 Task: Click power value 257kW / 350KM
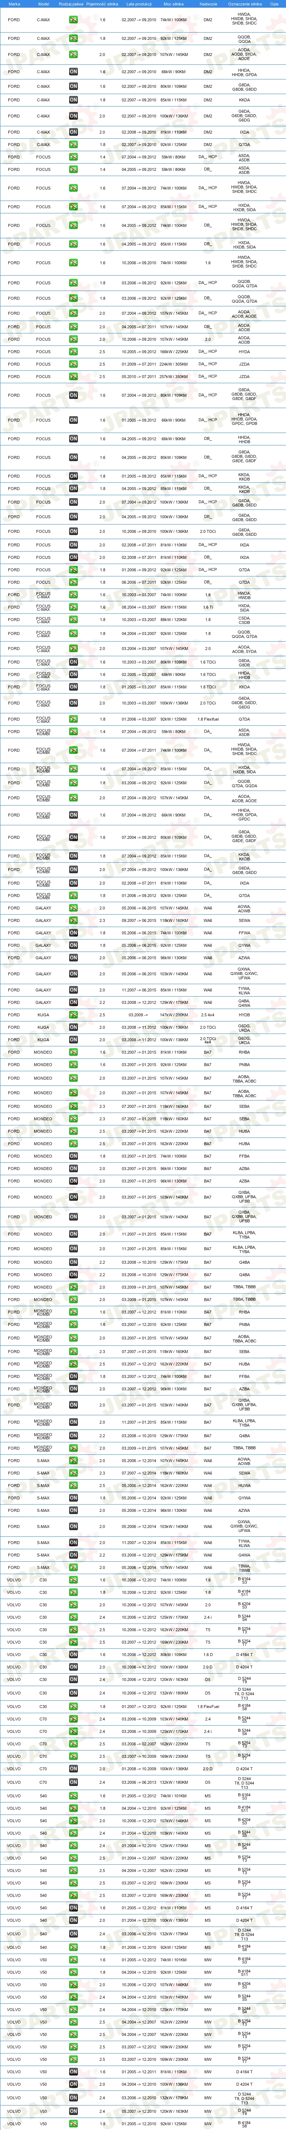(x=174, y=376)
